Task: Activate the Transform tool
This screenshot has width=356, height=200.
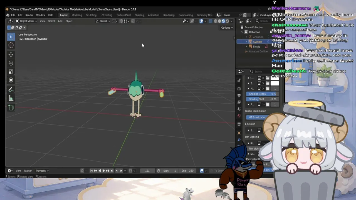Action: 11,80
